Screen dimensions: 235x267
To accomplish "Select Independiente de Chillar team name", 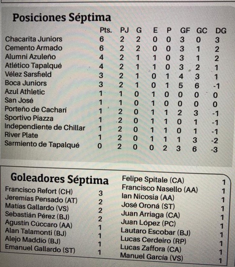I will [45, 127].
